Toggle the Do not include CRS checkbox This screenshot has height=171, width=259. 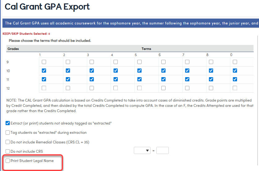(8, 151)
